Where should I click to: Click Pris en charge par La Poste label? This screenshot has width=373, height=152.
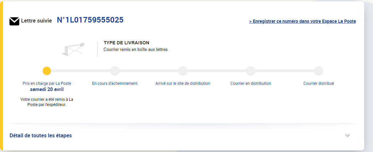47,84
